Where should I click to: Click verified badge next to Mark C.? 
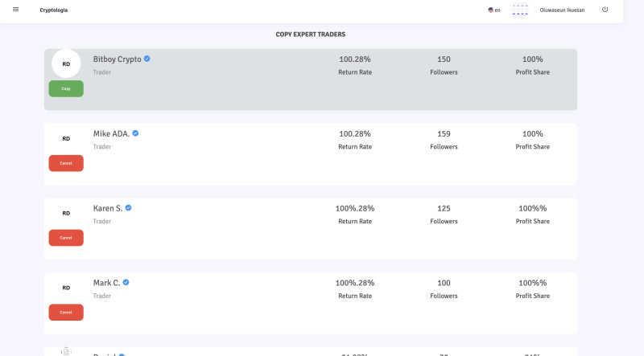coord(126,283)
